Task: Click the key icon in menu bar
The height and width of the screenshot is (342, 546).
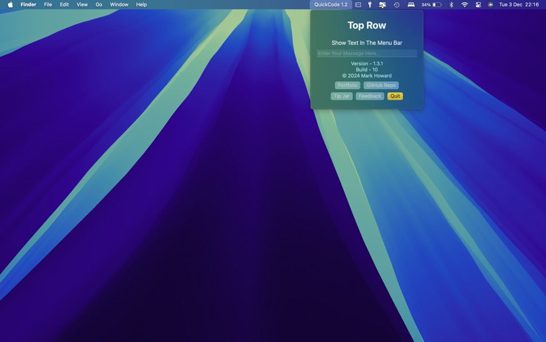Action: 370,5
